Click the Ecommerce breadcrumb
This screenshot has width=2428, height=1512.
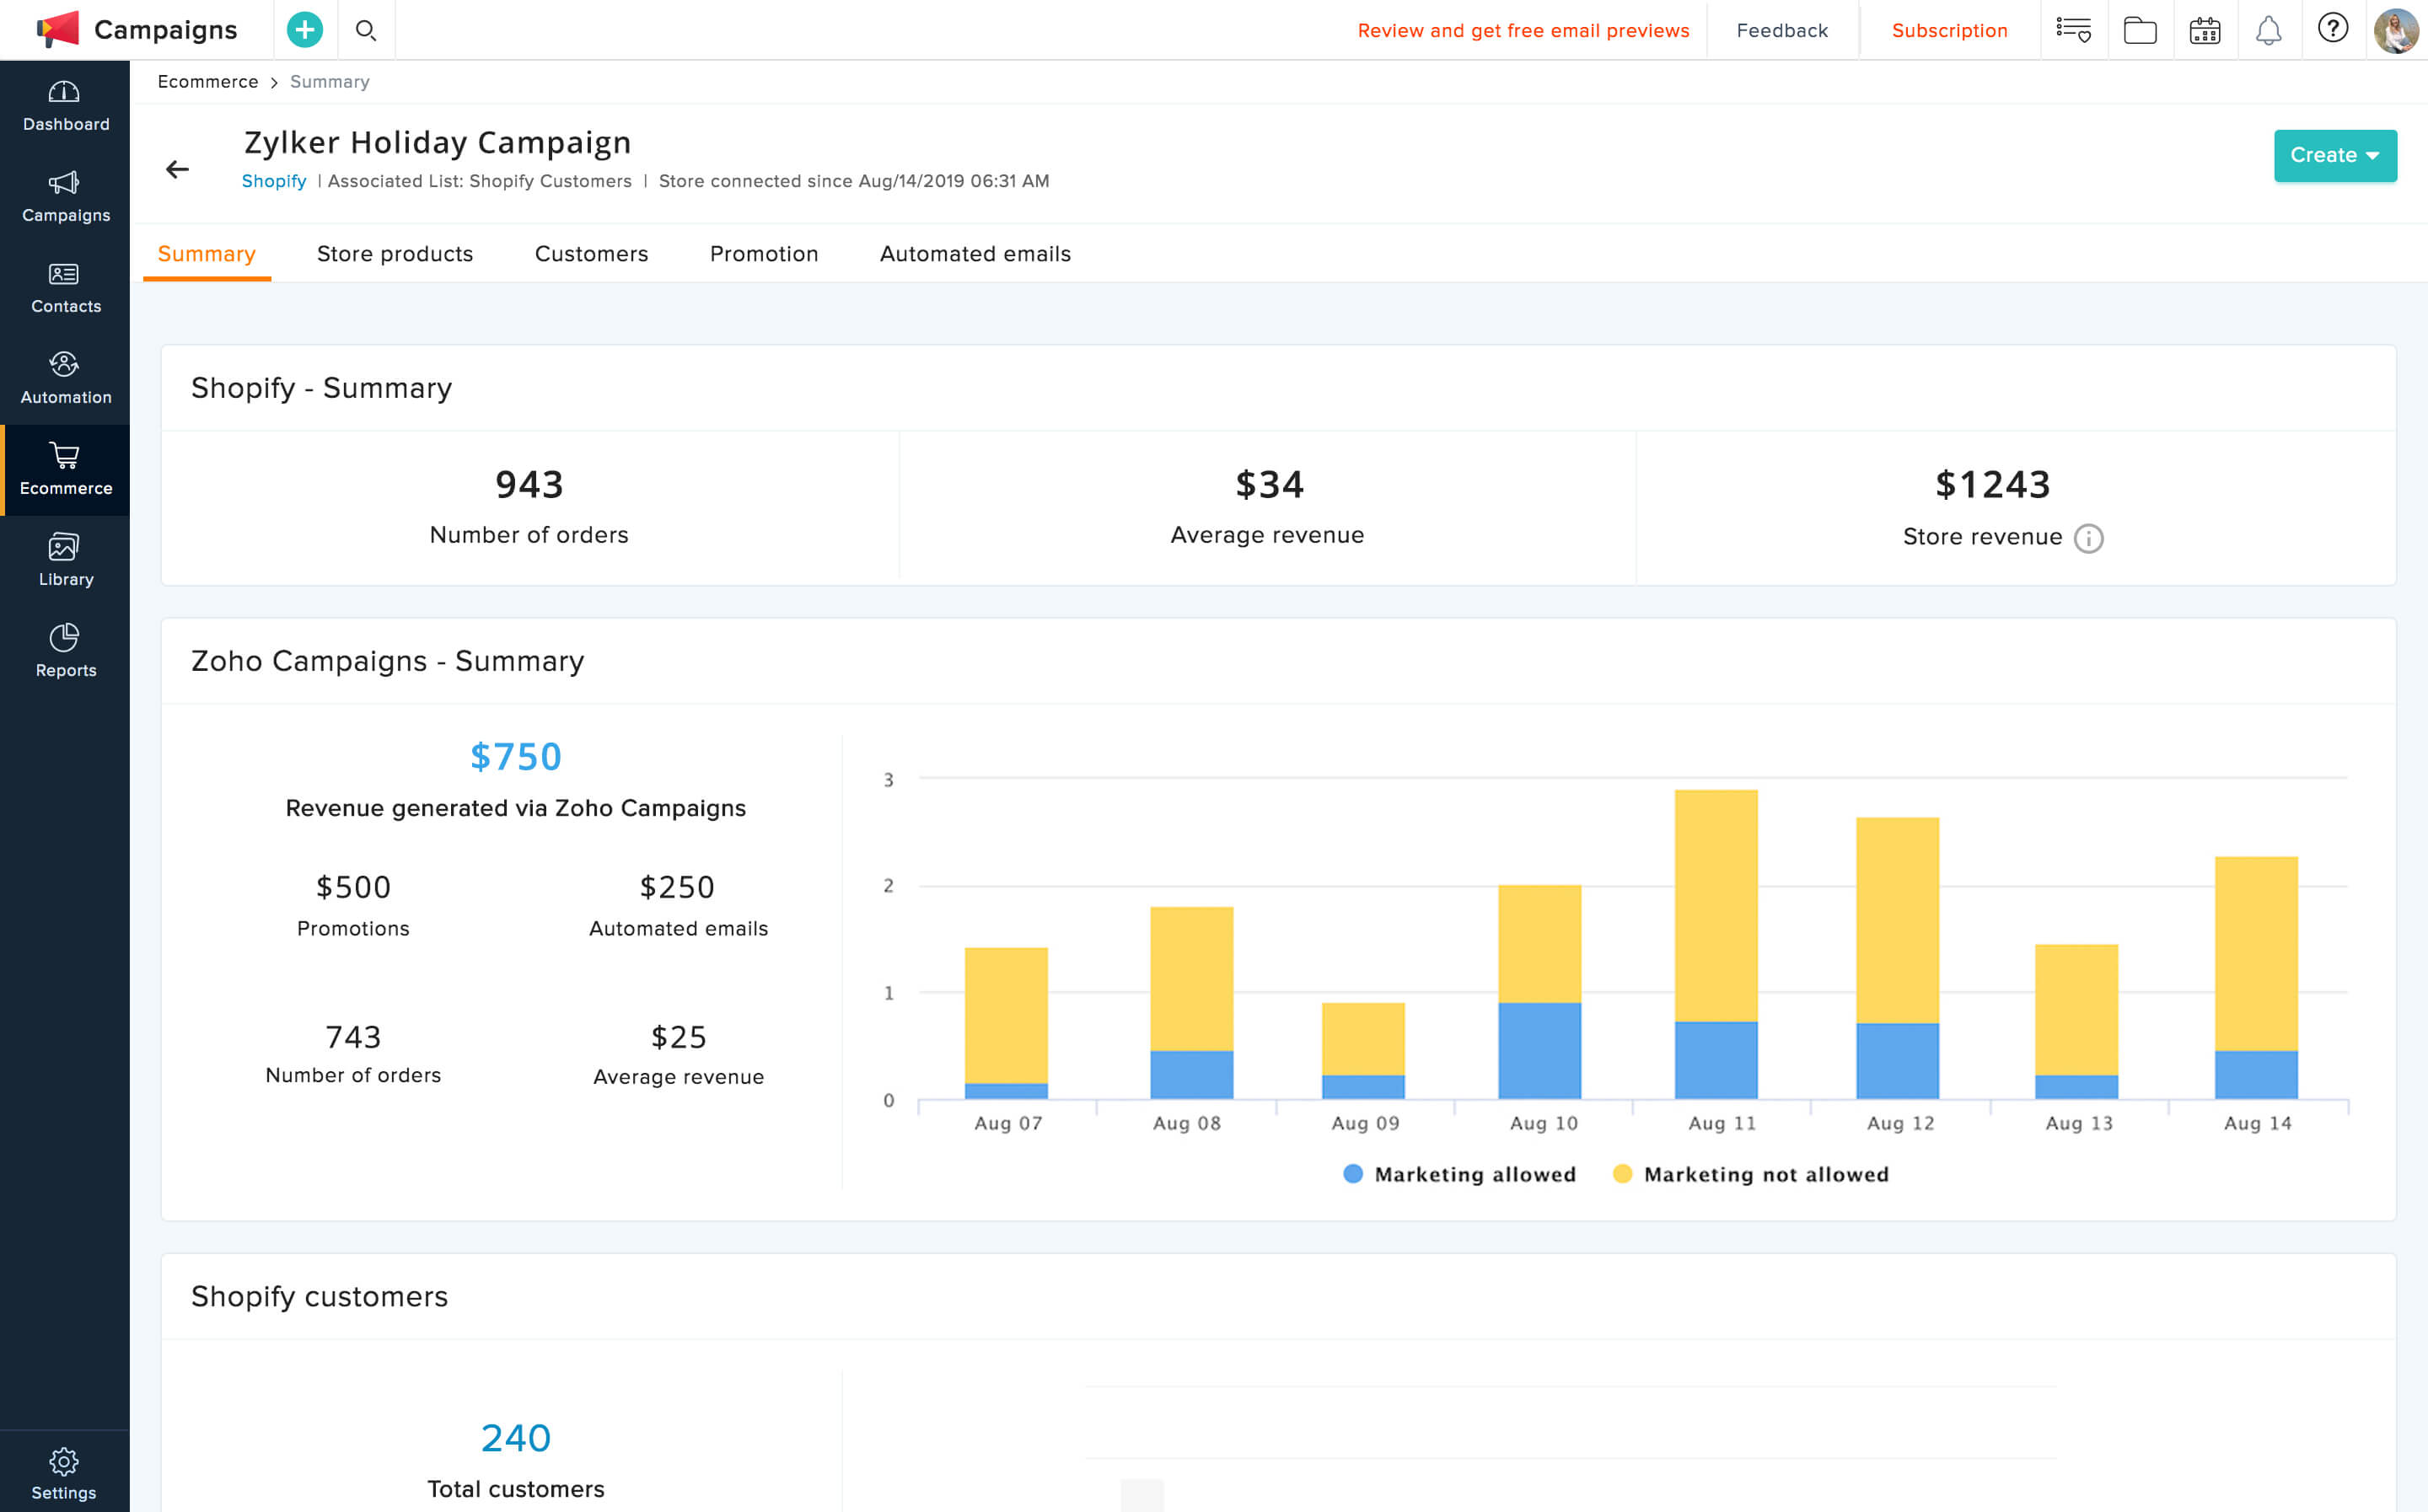click(x=208, y=82)
